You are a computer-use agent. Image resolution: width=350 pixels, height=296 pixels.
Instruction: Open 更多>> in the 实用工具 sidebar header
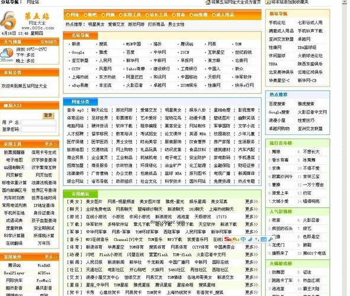pos(51,144)
